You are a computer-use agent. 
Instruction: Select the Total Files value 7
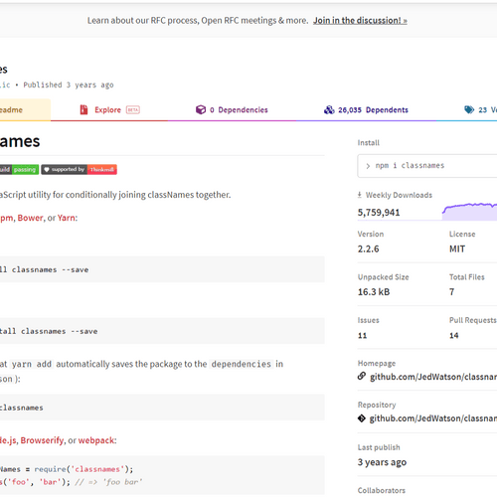coord(451,292)
